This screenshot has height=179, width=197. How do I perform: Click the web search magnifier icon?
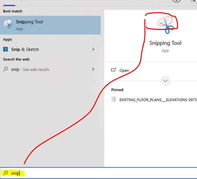tap(6, 69)
